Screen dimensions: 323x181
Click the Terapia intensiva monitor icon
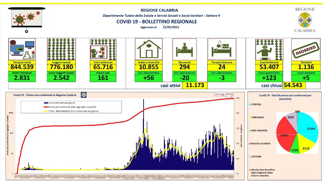[222, 49]
